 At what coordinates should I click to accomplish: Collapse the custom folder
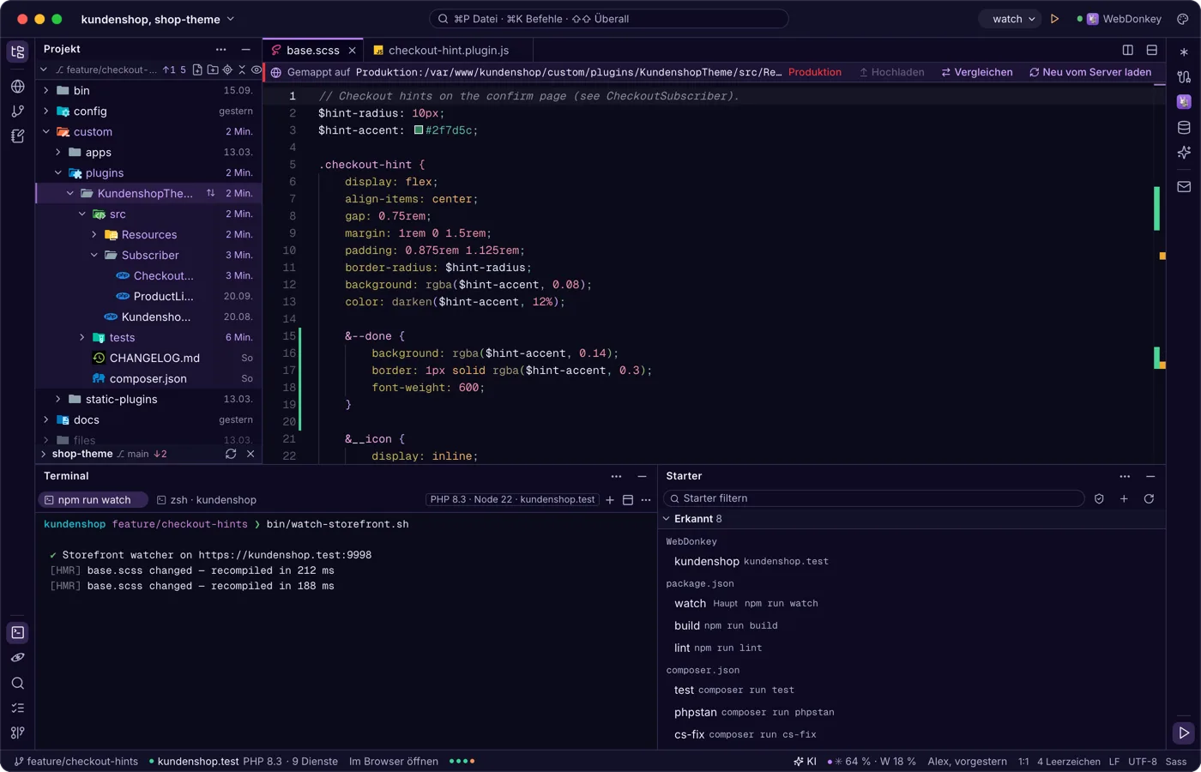(46, 132)
